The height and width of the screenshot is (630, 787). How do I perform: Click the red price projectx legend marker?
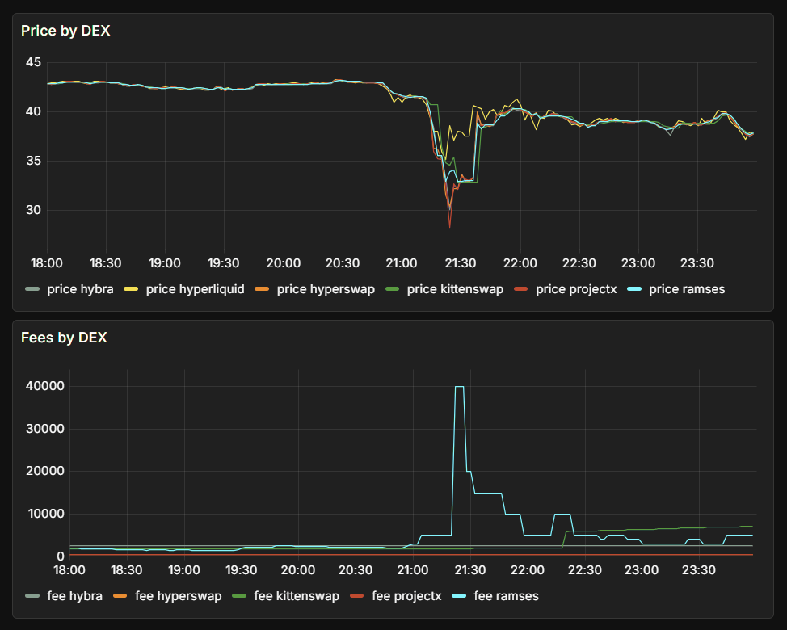[x=520, y=288]
